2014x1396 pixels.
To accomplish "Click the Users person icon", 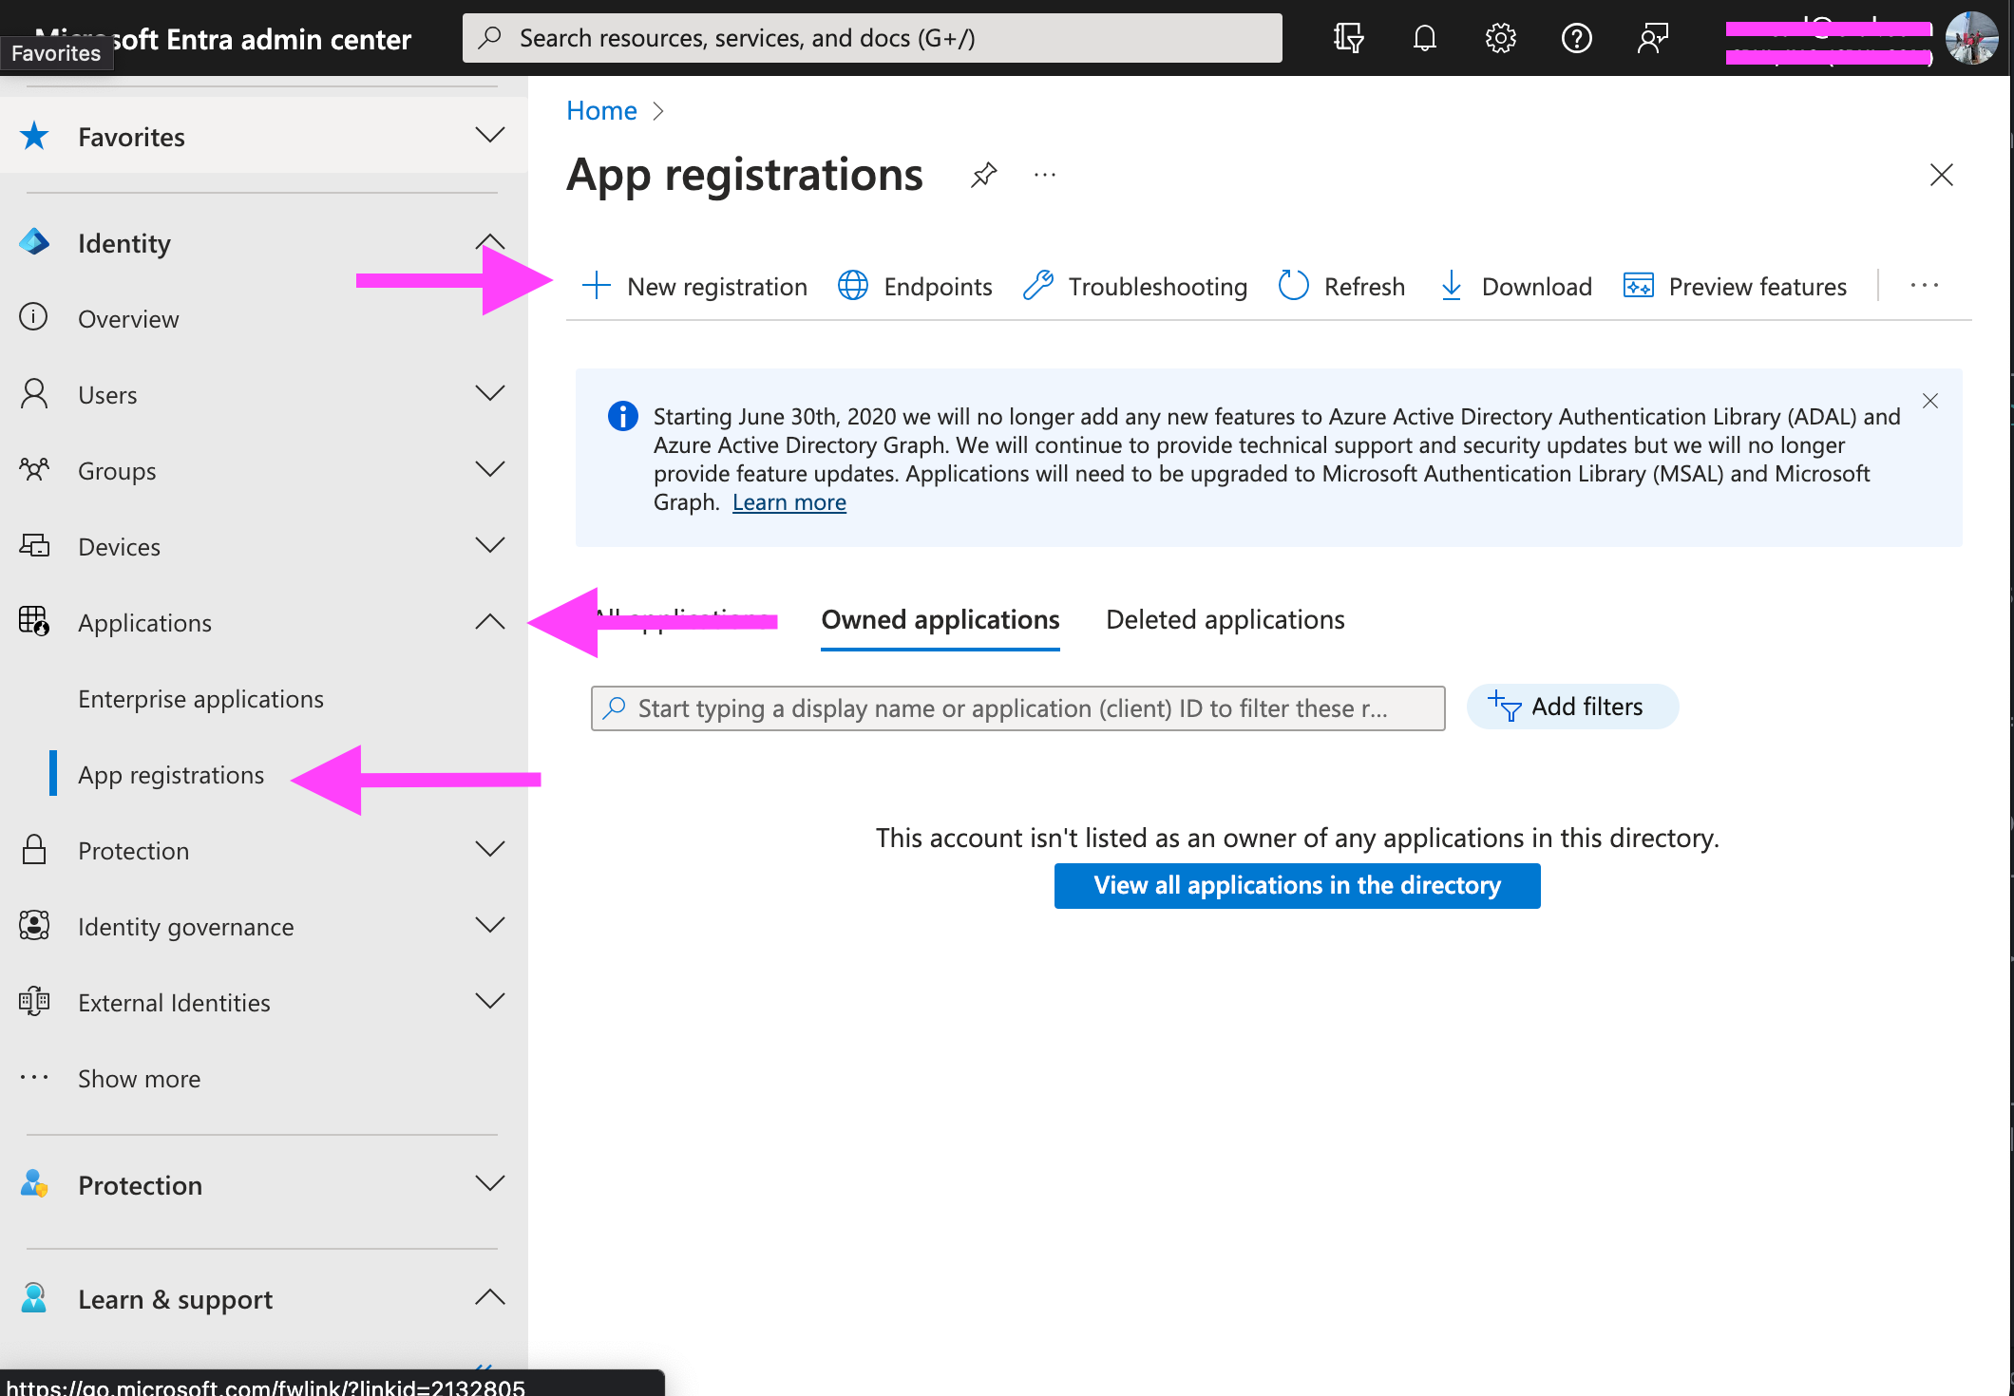I will (x=34, y=393).
